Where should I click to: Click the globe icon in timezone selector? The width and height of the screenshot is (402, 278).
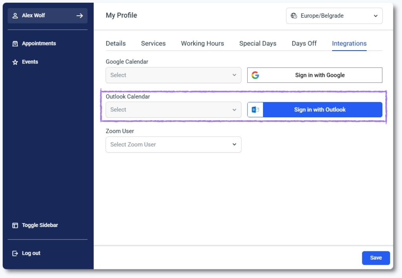[x=294, y=16]
